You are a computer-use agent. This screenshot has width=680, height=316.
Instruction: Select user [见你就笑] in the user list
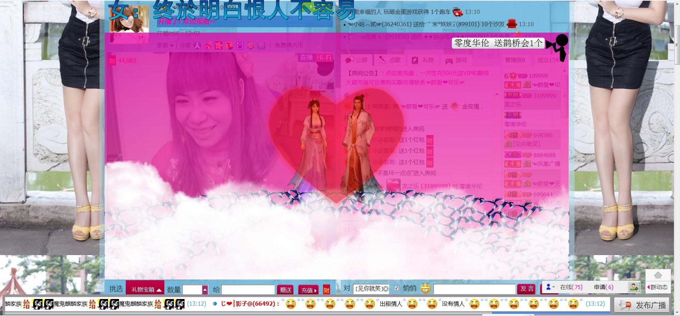(x=527, y=144)
